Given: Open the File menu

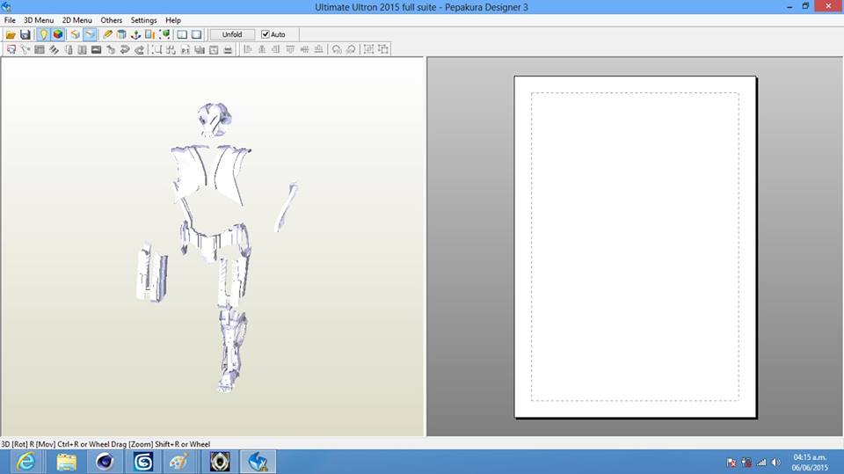Looking at the screenshot, I should click(10, 20).
